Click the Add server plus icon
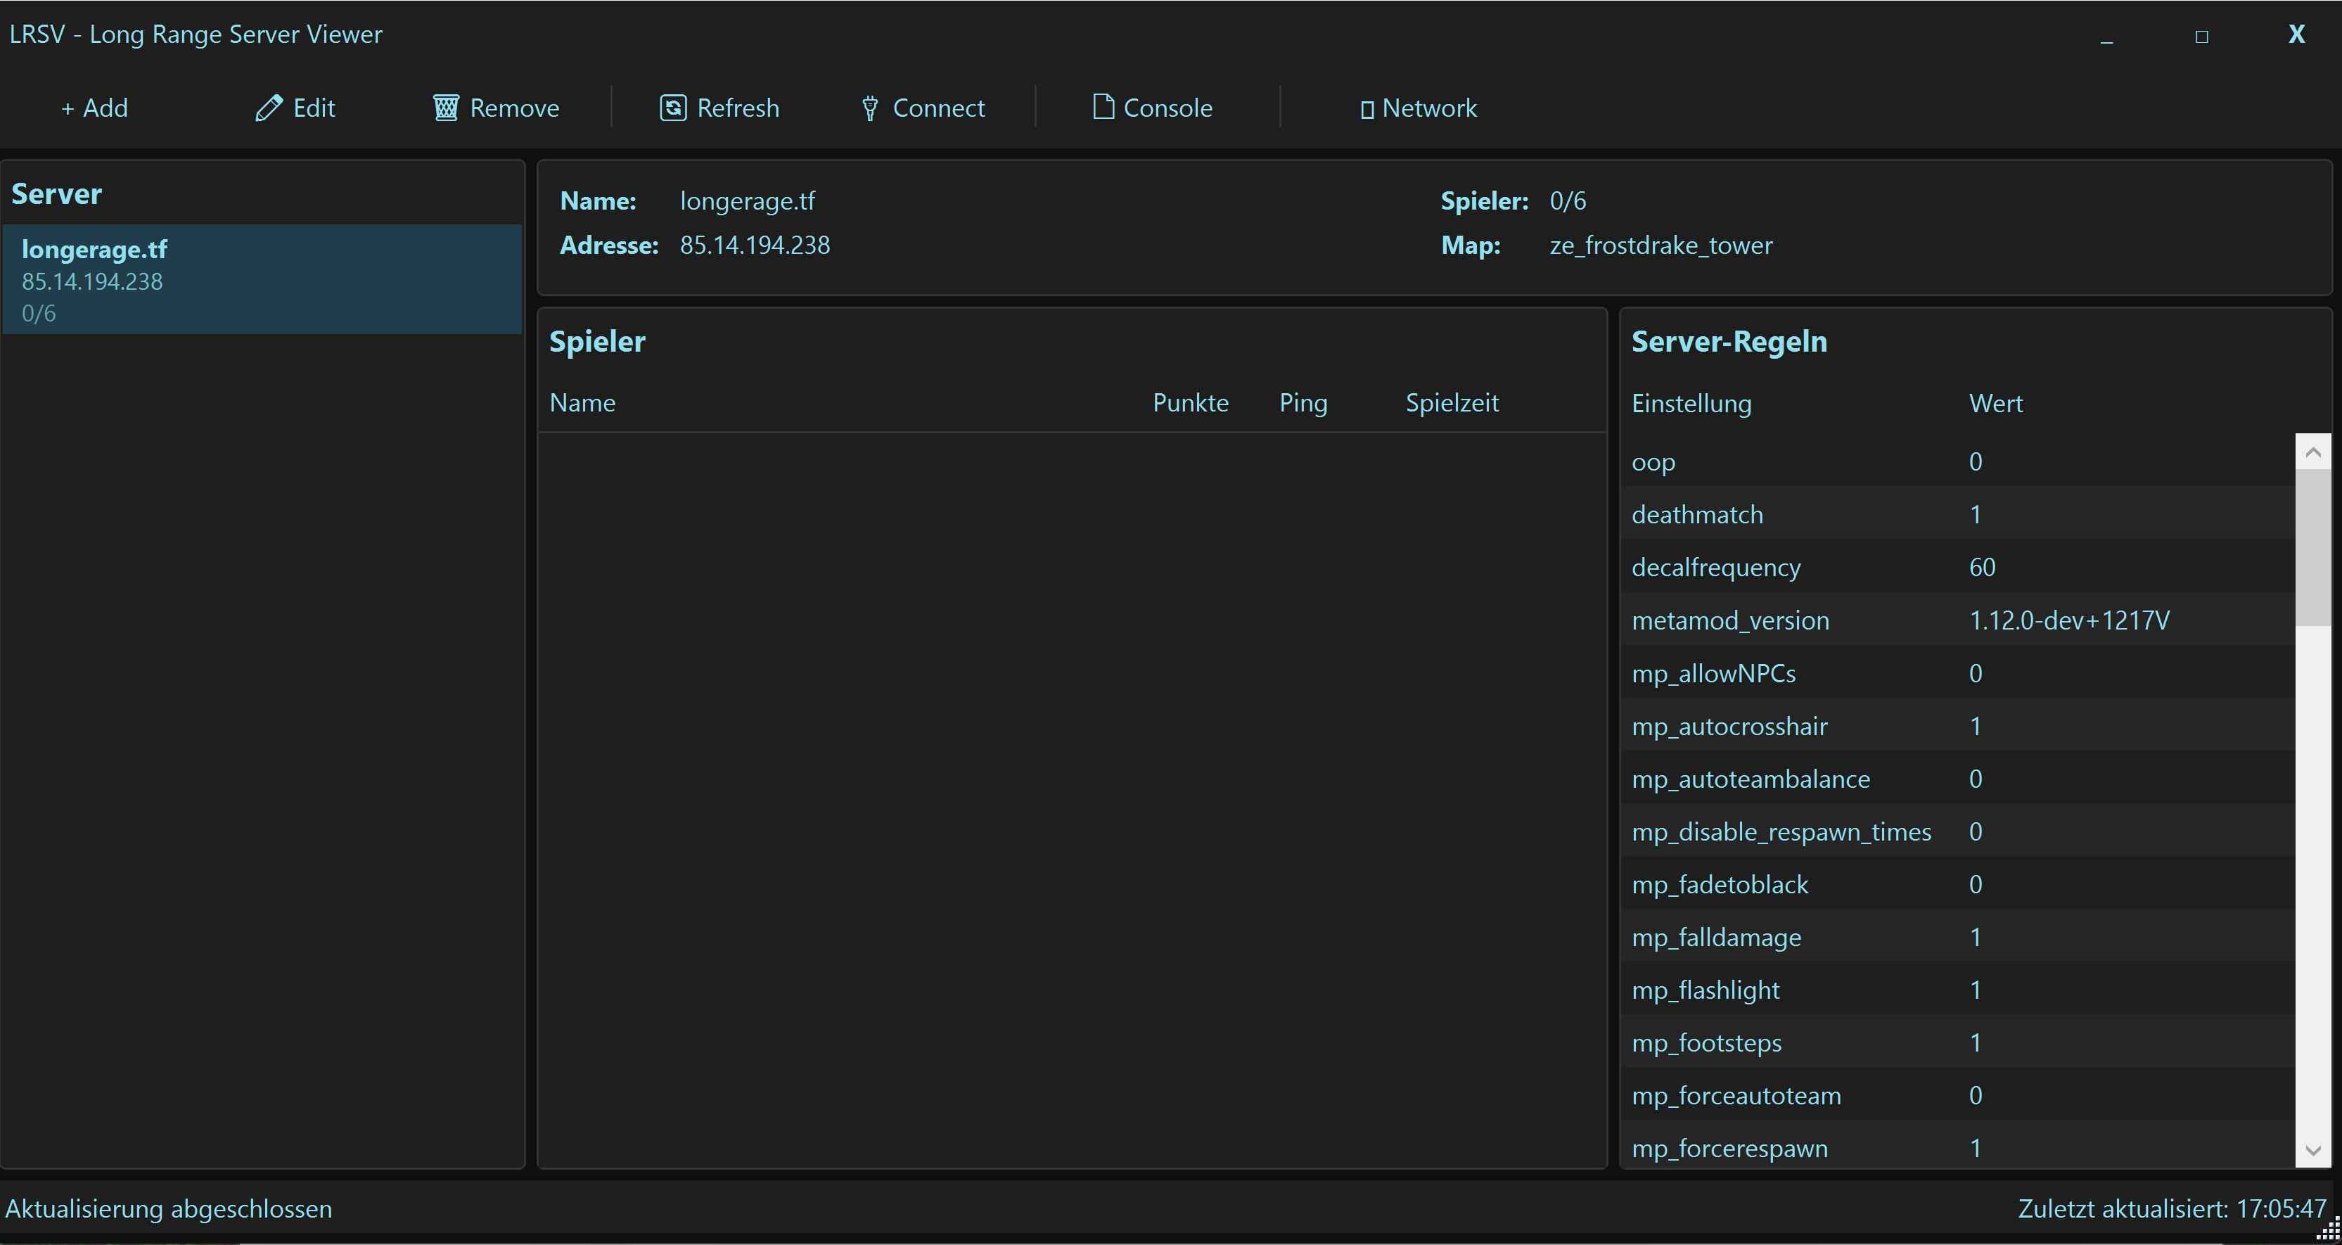Viewport: 2342px width, 1245px height. [68, 108]
